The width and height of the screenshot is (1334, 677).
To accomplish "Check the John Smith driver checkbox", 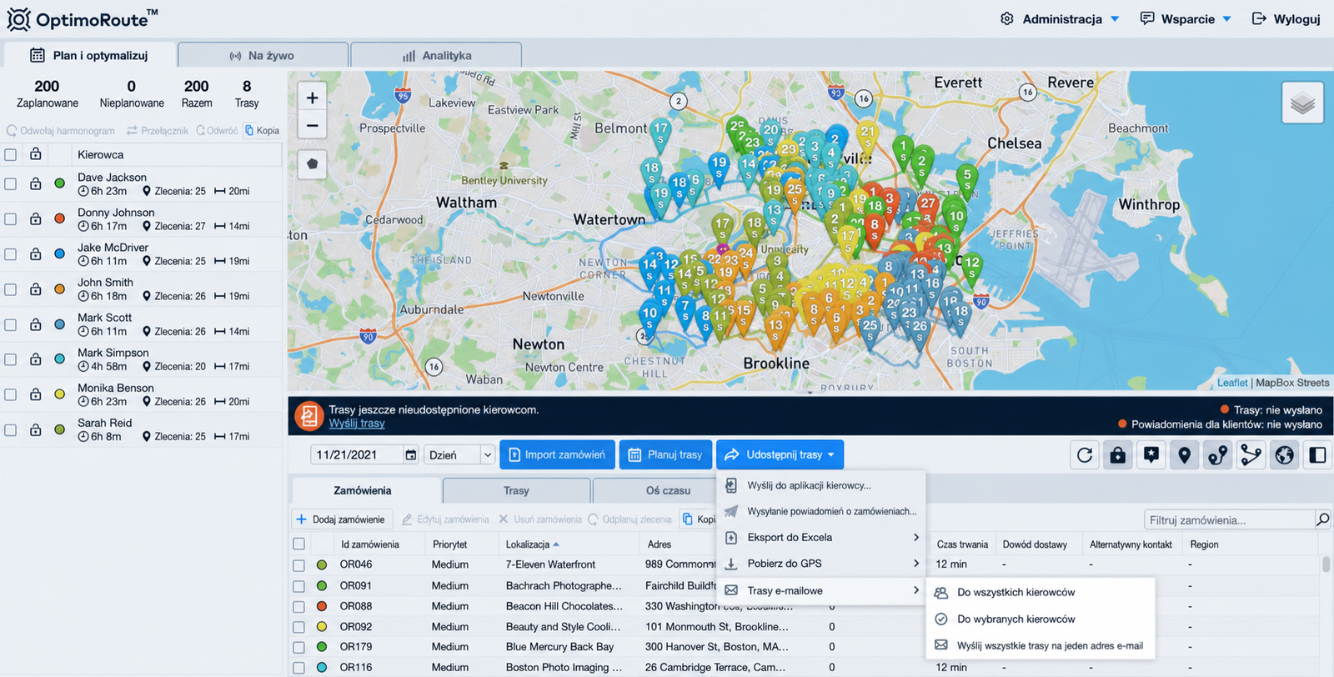I will coord(11,289).
